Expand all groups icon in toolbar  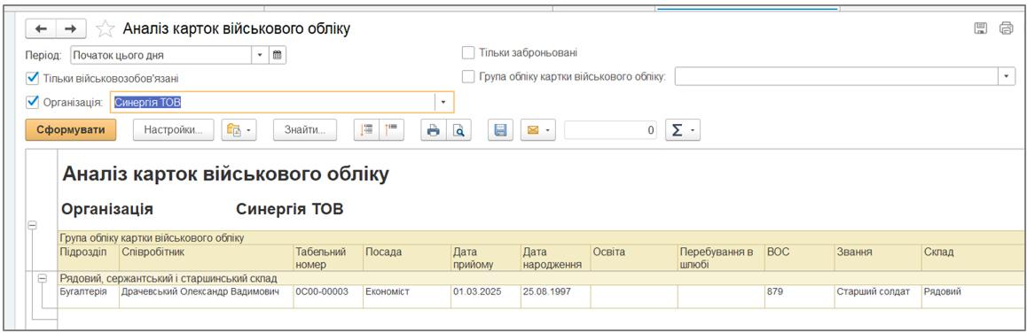pyautogui.click(x=367, y=130)
